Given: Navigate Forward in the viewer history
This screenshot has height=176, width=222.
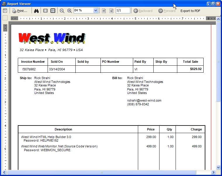Looking at the screenshot, I should 167,11.
